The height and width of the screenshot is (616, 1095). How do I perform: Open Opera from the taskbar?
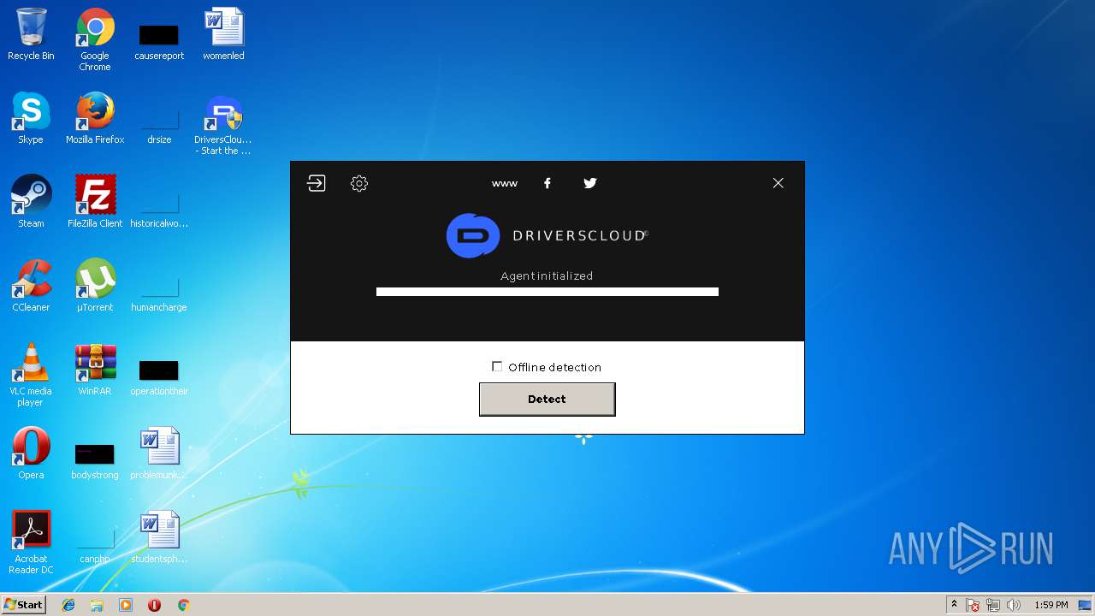click(154, 605)
